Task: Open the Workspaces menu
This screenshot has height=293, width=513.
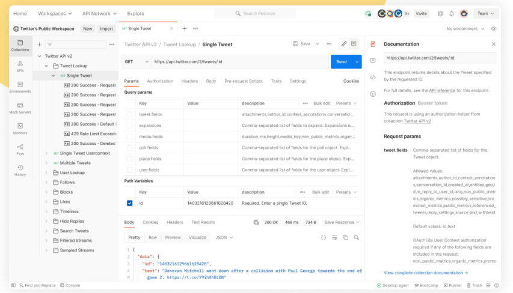Action: tap(55, 13)
